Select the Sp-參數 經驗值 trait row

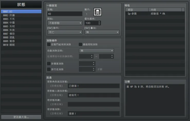[x=155, y=14]
